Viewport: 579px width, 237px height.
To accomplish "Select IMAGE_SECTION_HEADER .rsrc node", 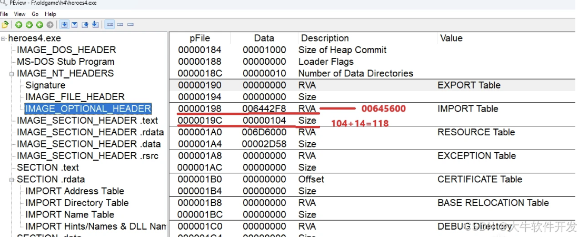I will [x=87, y=156].
